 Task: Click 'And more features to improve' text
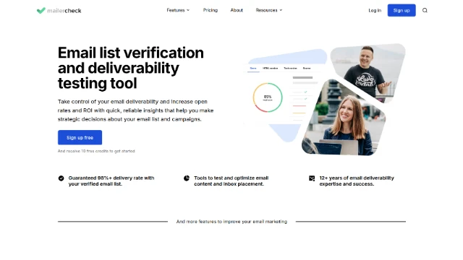[x=231, y=222]
